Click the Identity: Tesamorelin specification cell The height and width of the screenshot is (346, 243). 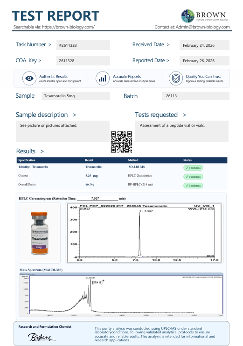[x=34, y=167]
